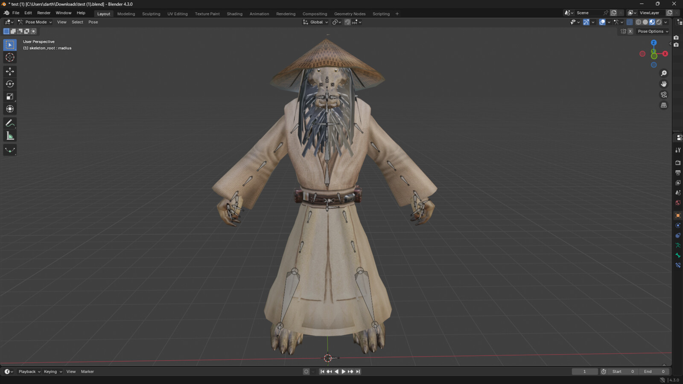
Task: Pick the Scale tool
Action: (x=10, y=96)
